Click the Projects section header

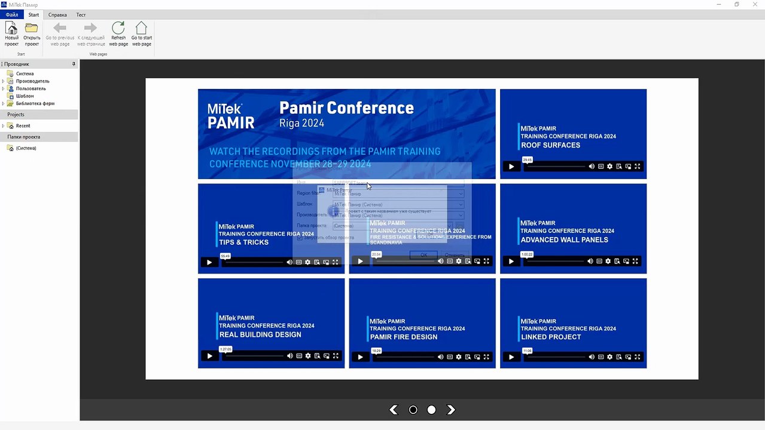39,115
